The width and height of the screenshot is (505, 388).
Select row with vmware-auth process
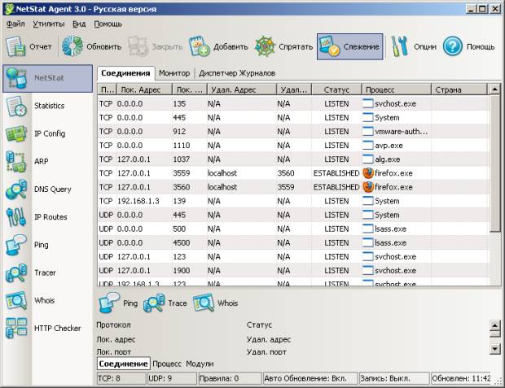coord(293,131)
